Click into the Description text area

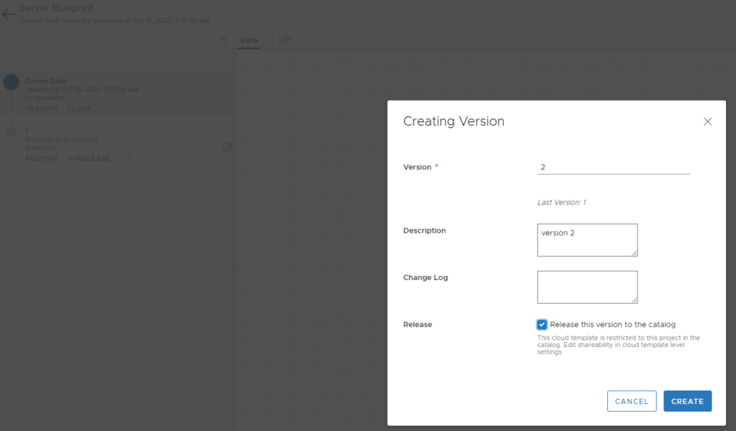[x=587, y=240]
